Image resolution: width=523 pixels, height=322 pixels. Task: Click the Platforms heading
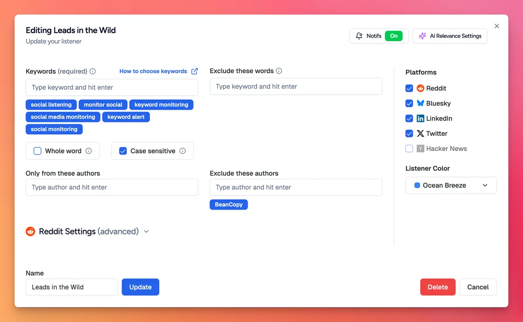pyautogui.click(x=421, y=72)
